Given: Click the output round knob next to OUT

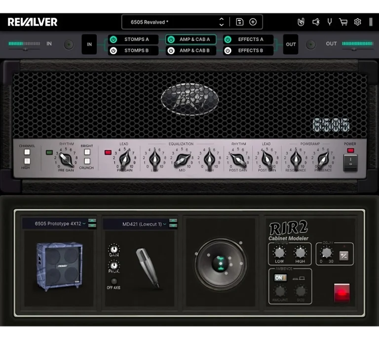Looking at the screenshot, I should tap(310, 45).
